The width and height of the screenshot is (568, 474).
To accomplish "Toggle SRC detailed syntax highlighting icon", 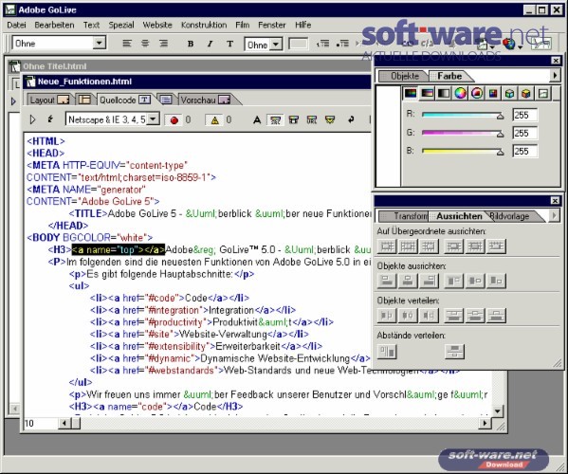I will click(x=275, y=119).
